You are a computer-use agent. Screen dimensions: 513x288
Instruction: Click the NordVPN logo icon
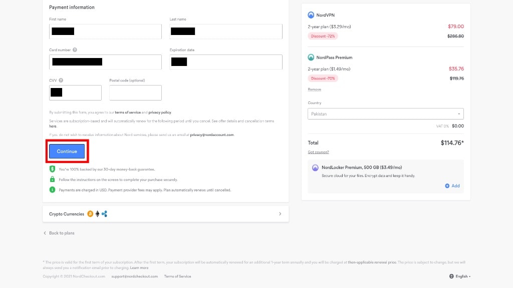tap(311, 15)
